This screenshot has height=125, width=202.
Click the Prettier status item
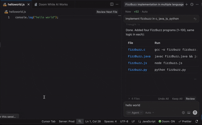click(185, 121)
